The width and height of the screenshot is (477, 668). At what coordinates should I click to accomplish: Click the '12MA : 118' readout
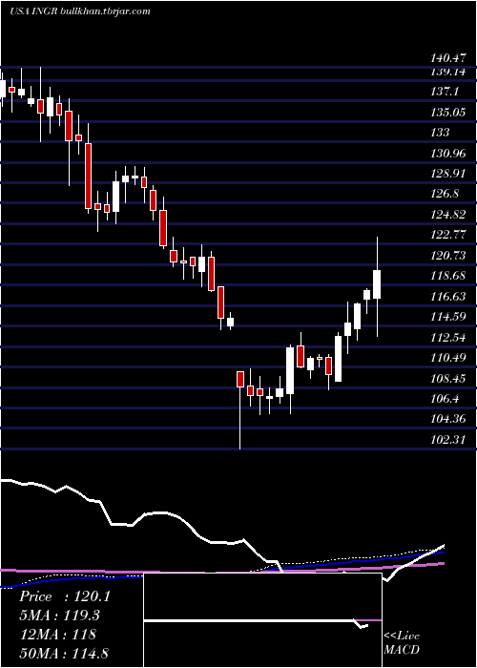click(x=57, y=634)
